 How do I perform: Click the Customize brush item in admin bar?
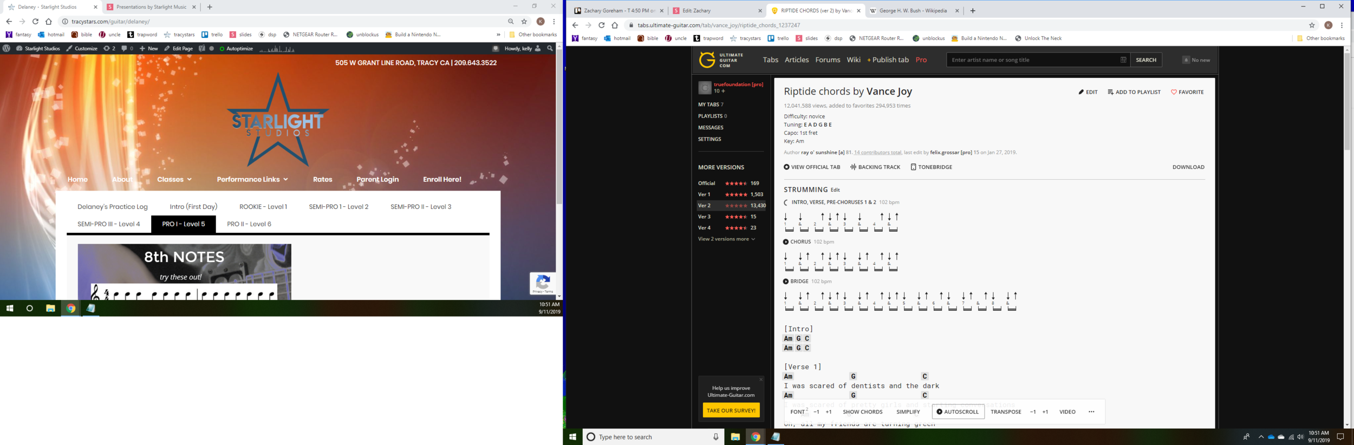click(x=82, y=49)
